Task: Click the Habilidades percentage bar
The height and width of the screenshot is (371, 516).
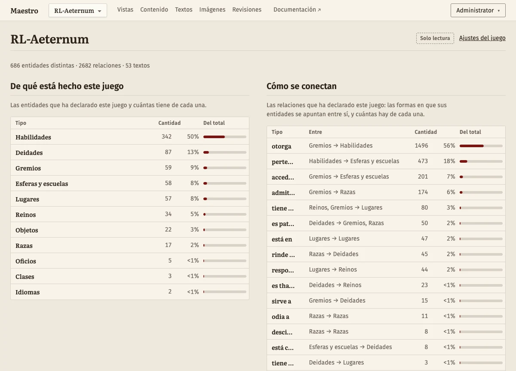Action: tap(225, 137)
